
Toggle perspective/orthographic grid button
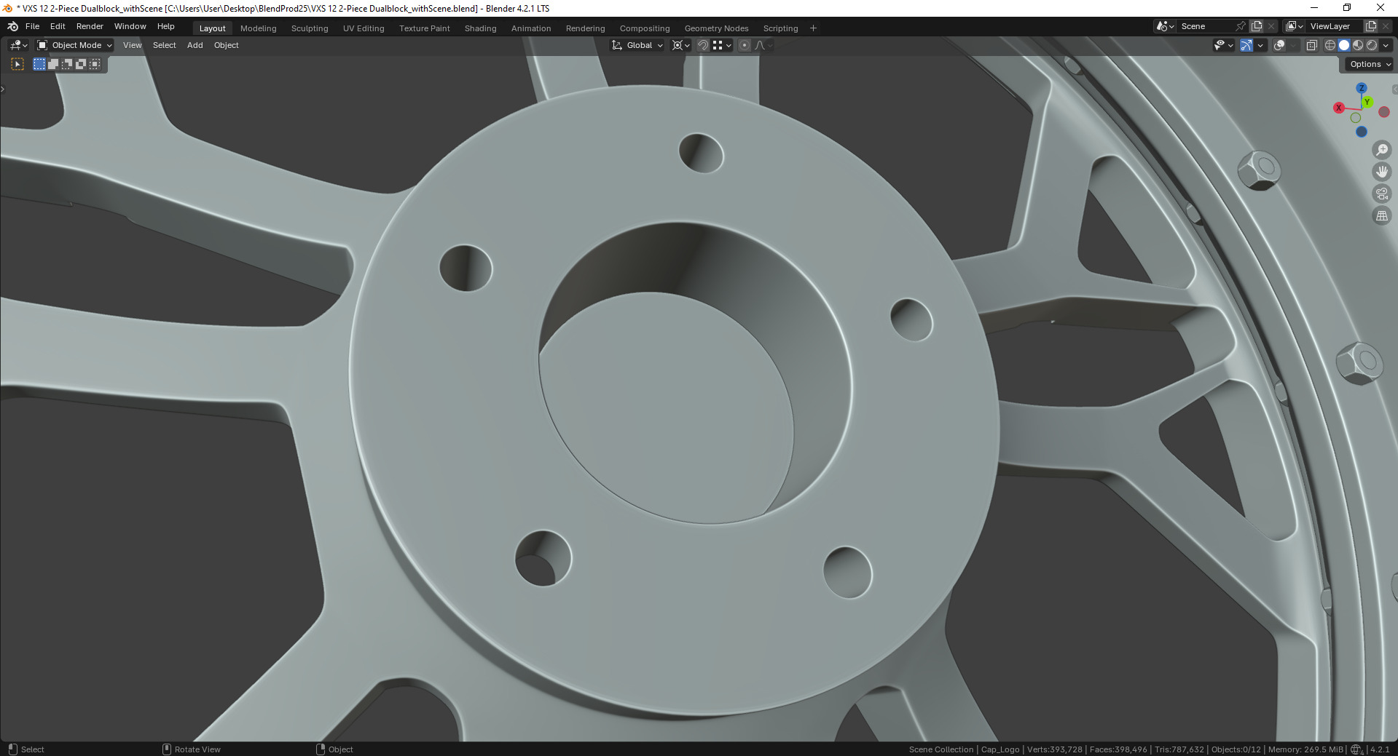pos(1382,216)
